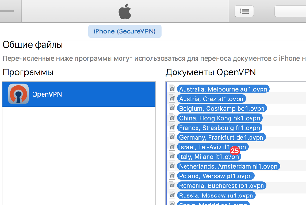The image size is (306, 205).
Task: Select file Poland, Warsaw pl1.ovpn
Action: [216, 176]
